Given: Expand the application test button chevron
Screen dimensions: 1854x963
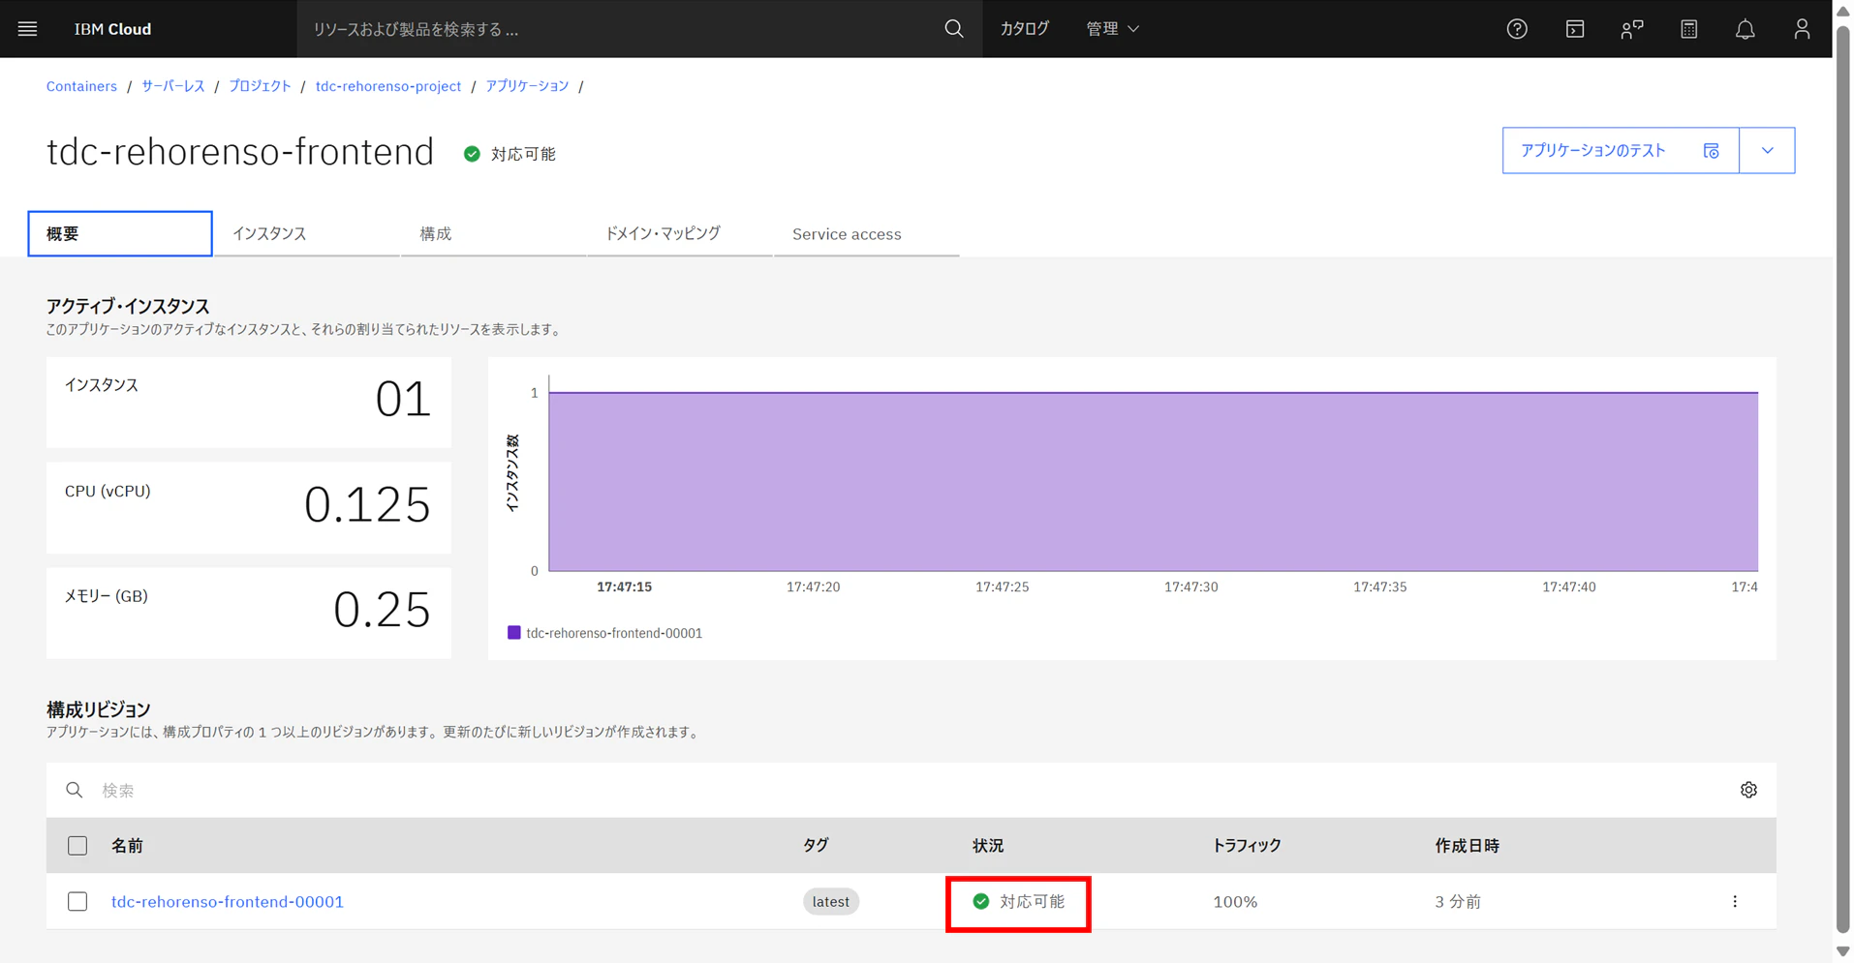Looking at the screenshot, I should pos(1767,150).
